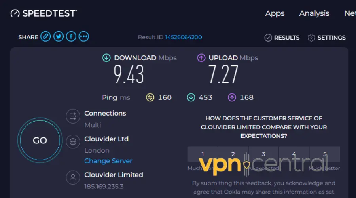Click the Results checkmark icon
Viewport: 356px width, 198px height.
pyautogui.click(x=268, y=38)
